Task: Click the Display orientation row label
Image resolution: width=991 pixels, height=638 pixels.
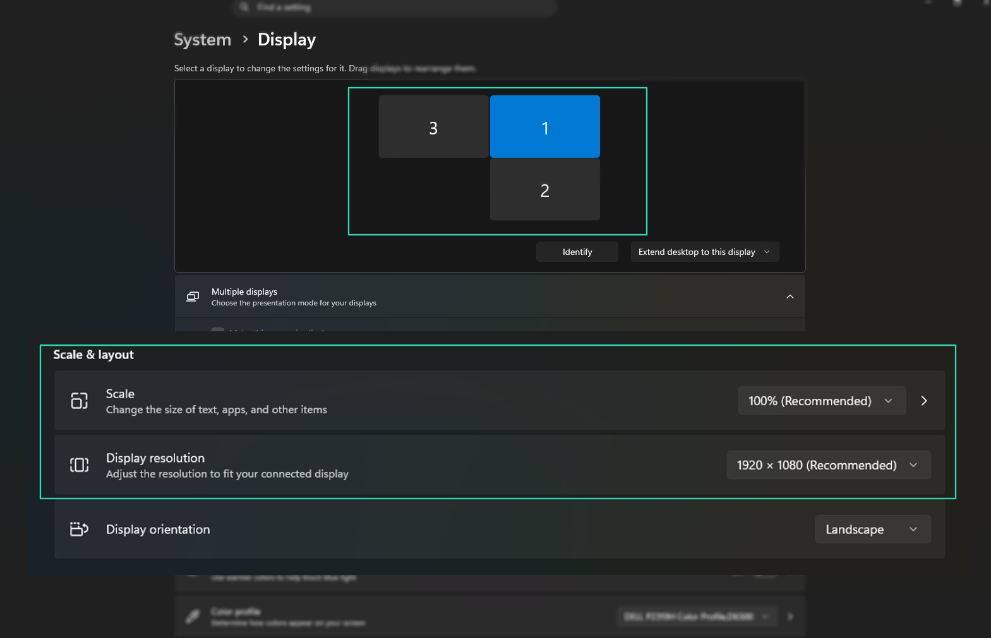Action: [158, 529]
